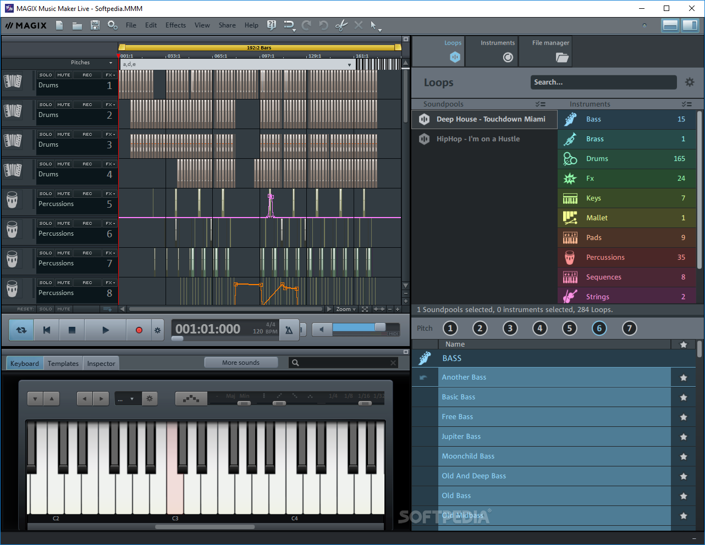This screenshot has width=705, height=545.
Task: Open the Share menu
Action: (227, 25)
